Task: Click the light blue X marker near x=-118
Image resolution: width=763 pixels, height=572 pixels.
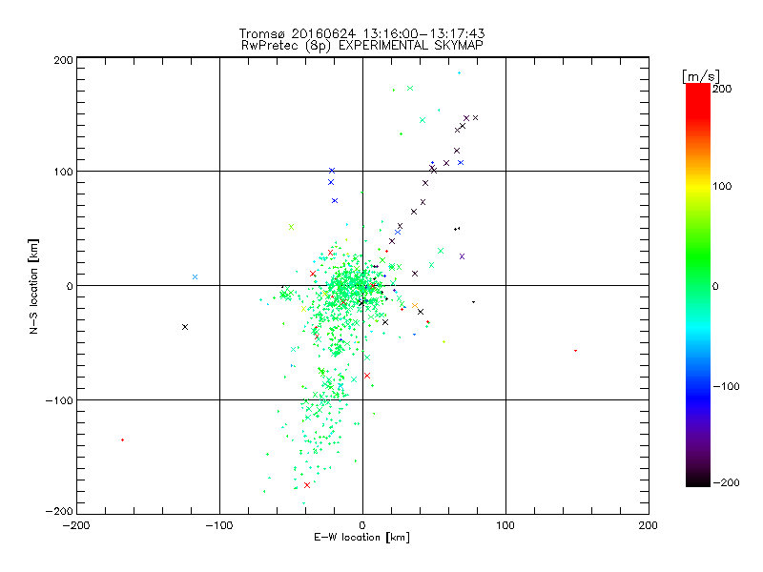Action: pyautogui.click(x=196, y=276)
